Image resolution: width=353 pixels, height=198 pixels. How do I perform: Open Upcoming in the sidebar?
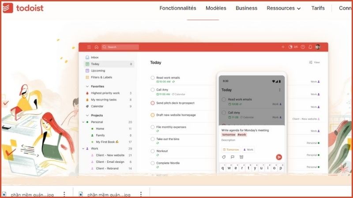109,70
